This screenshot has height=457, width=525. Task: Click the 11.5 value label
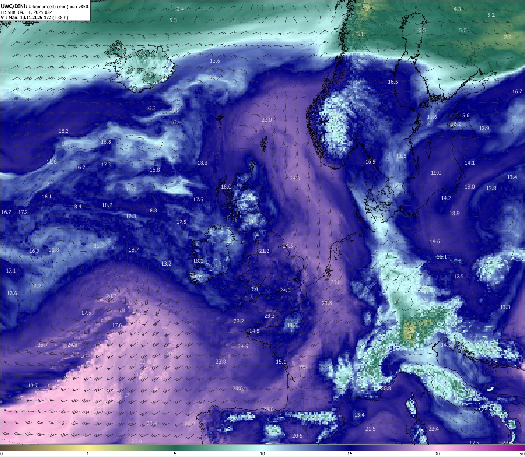tap(292, 325)
